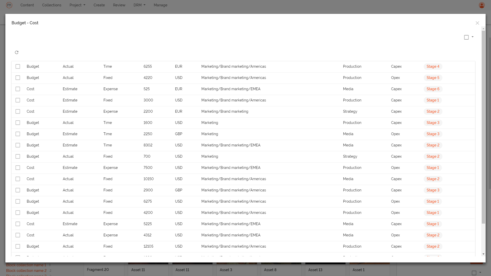Screen dimensions: 491x276
Task: Check the row with amount 2250
Action: pyautogui.click(x=18, y=134)
